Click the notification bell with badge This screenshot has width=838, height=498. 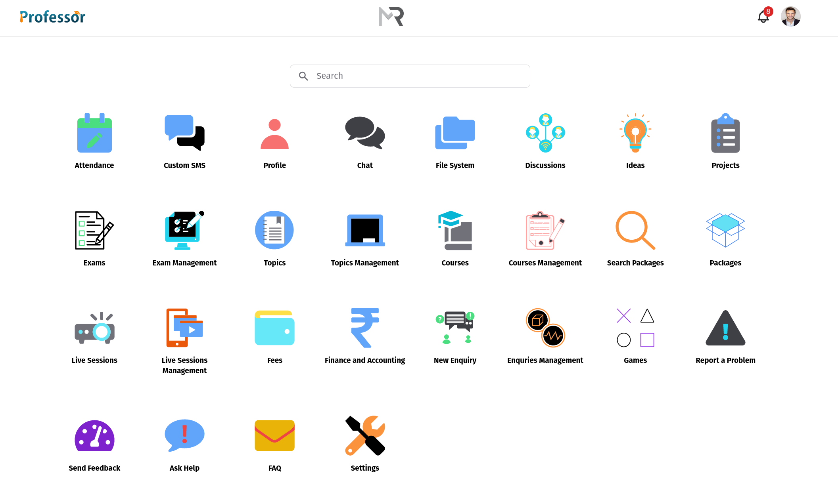tap(763, 17)
